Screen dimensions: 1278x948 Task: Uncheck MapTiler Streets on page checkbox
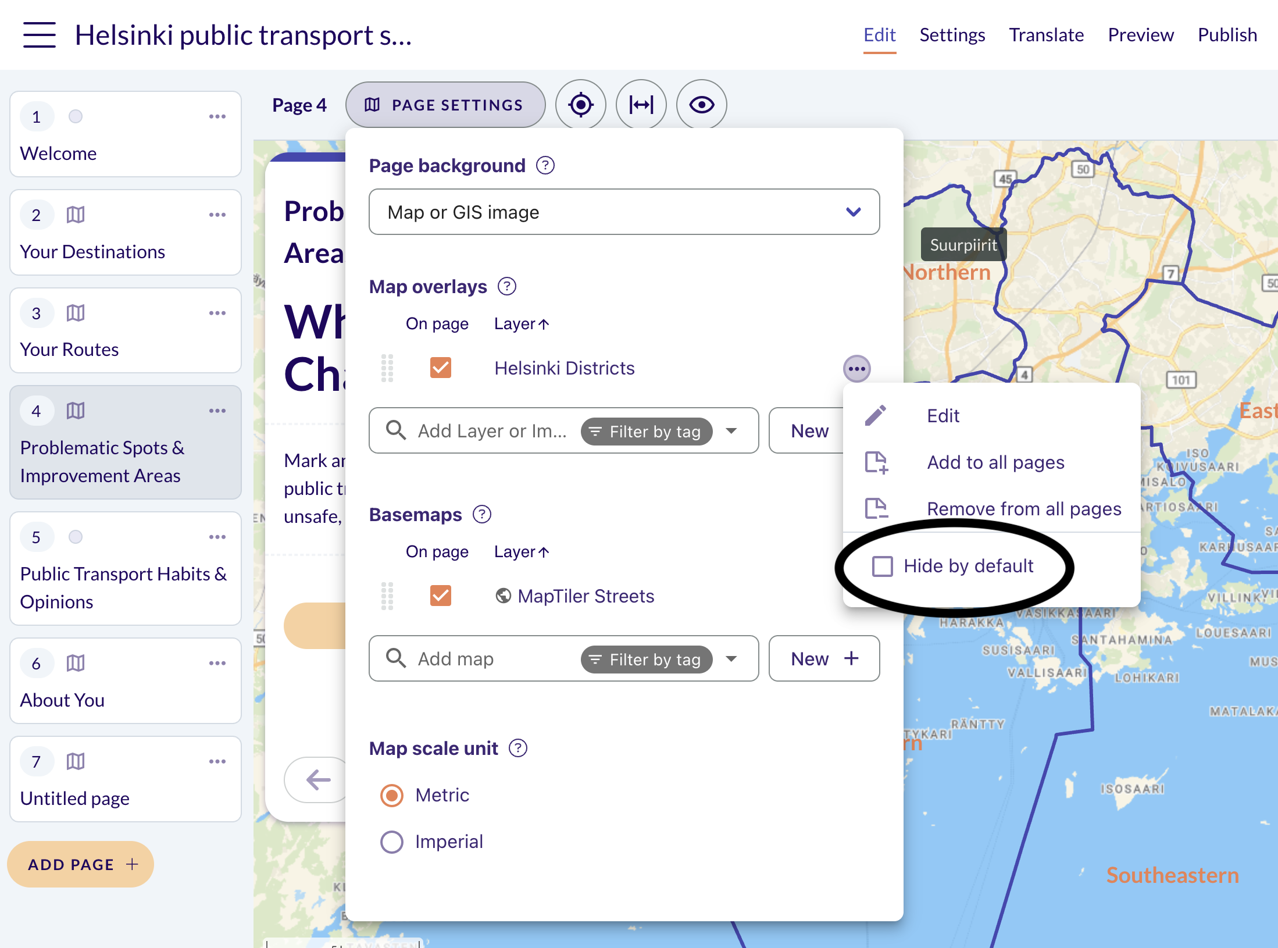441,596
